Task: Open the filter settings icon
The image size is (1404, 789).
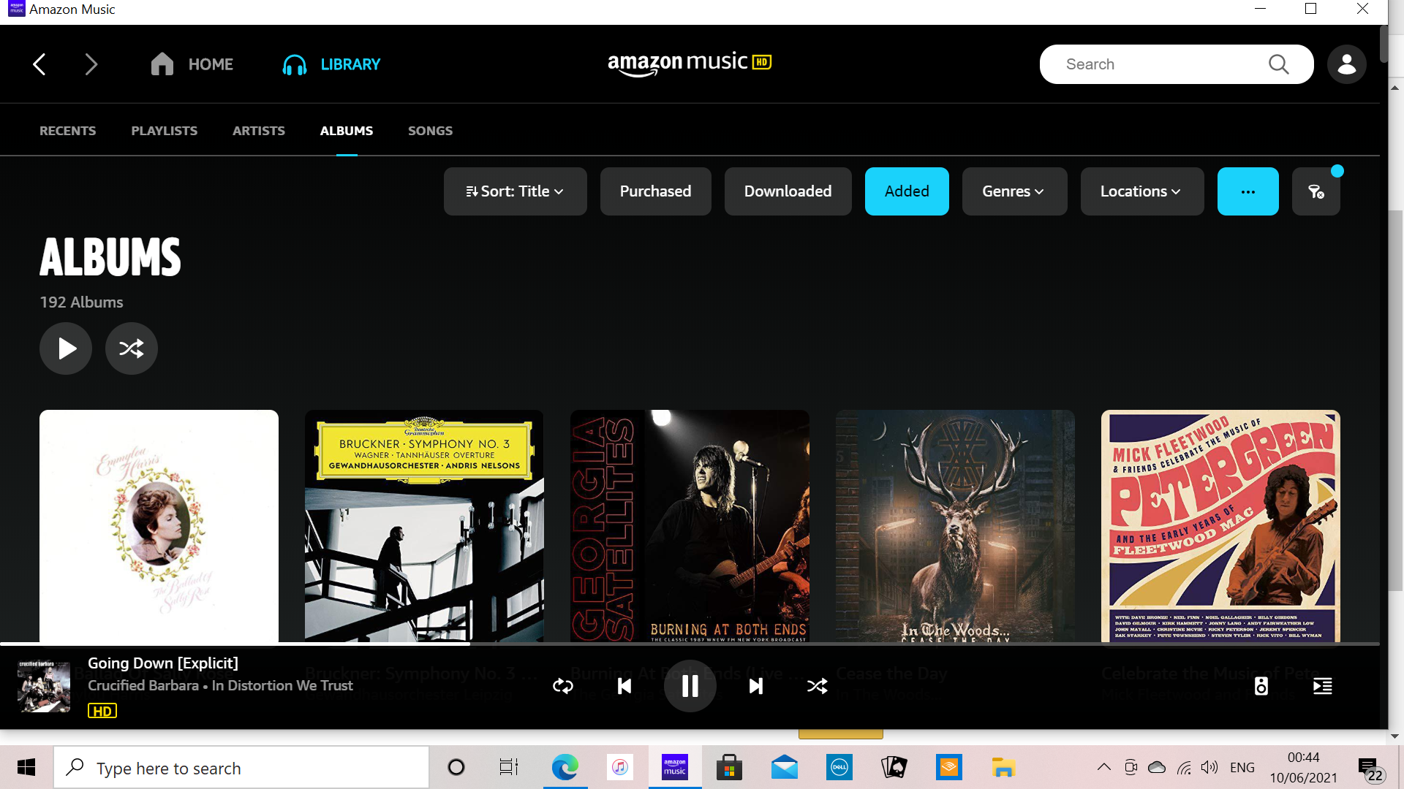Action: pyautogui.click(x=1316, y=191)
